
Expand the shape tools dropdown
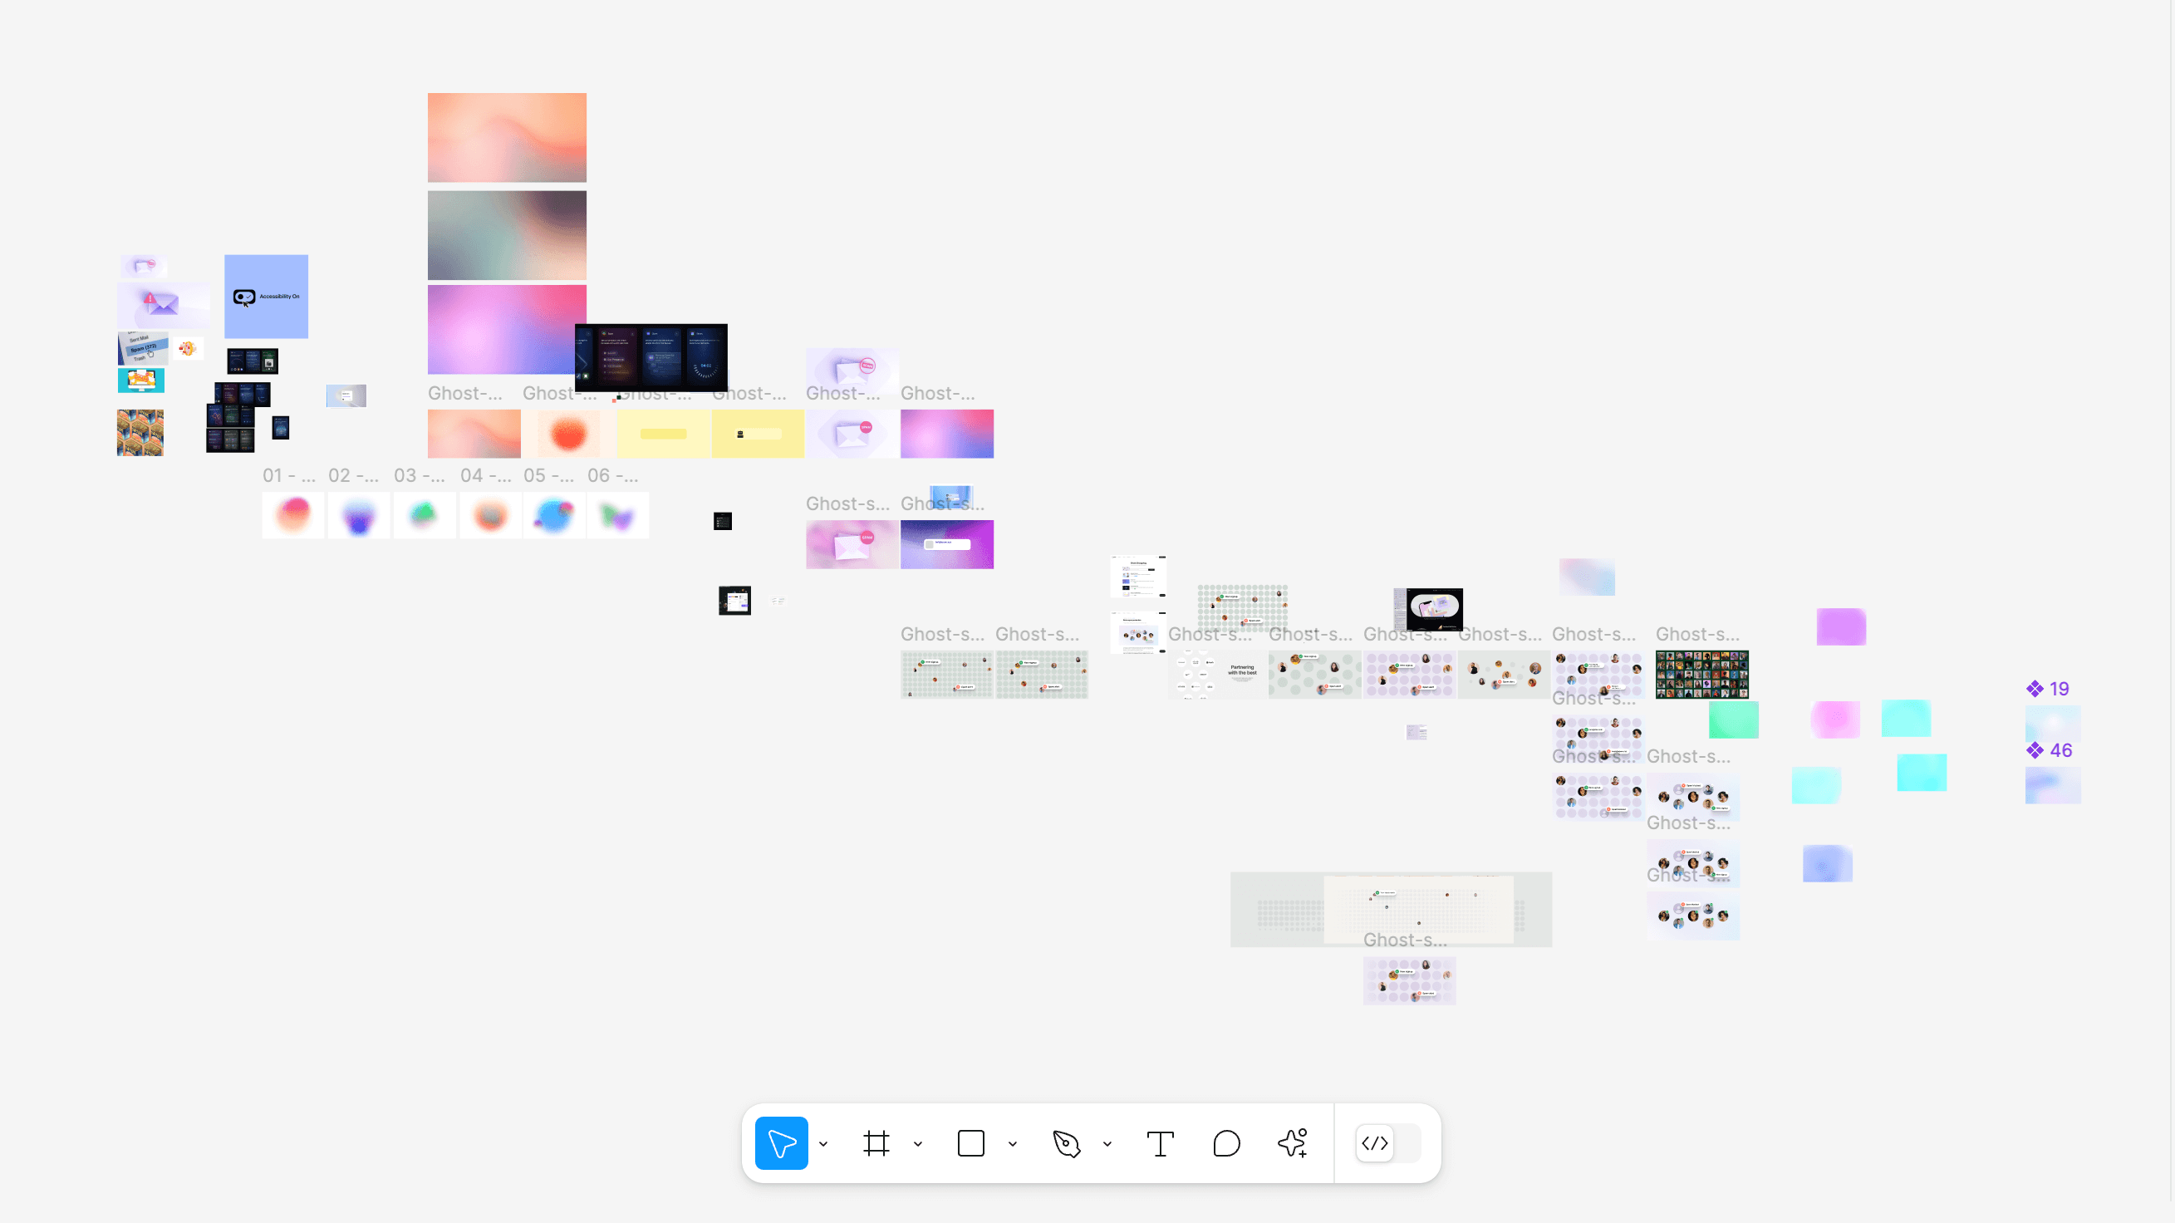[x=1014, y=1143]
